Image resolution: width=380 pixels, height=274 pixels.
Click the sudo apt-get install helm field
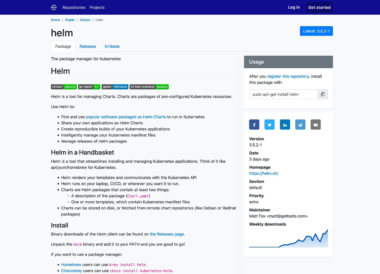pos(283,94)
